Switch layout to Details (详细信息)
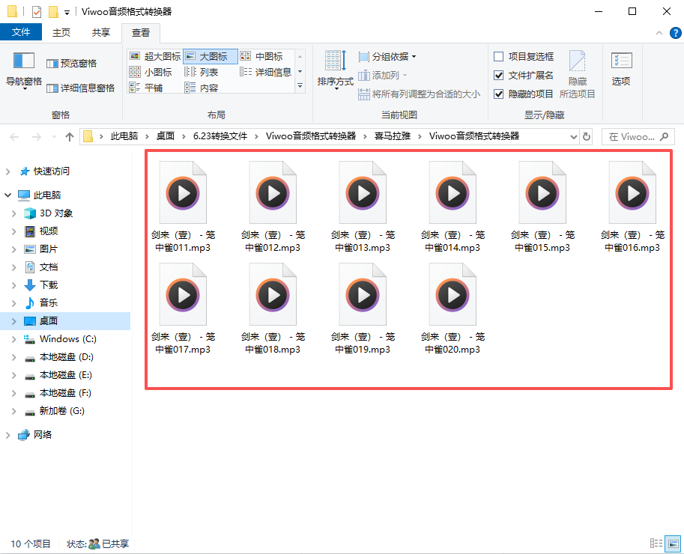 click(x=266, y=72)
